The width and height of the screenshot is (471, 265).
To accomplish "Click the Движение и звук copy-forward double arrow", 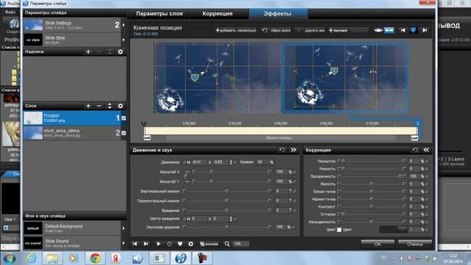I will 294,150.
